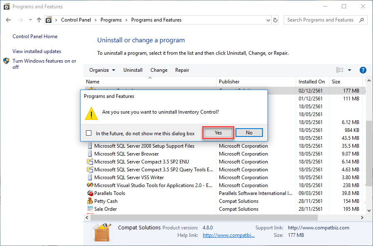Click the Petty Cash icon
Screen dimensions: 373x246
90,201
